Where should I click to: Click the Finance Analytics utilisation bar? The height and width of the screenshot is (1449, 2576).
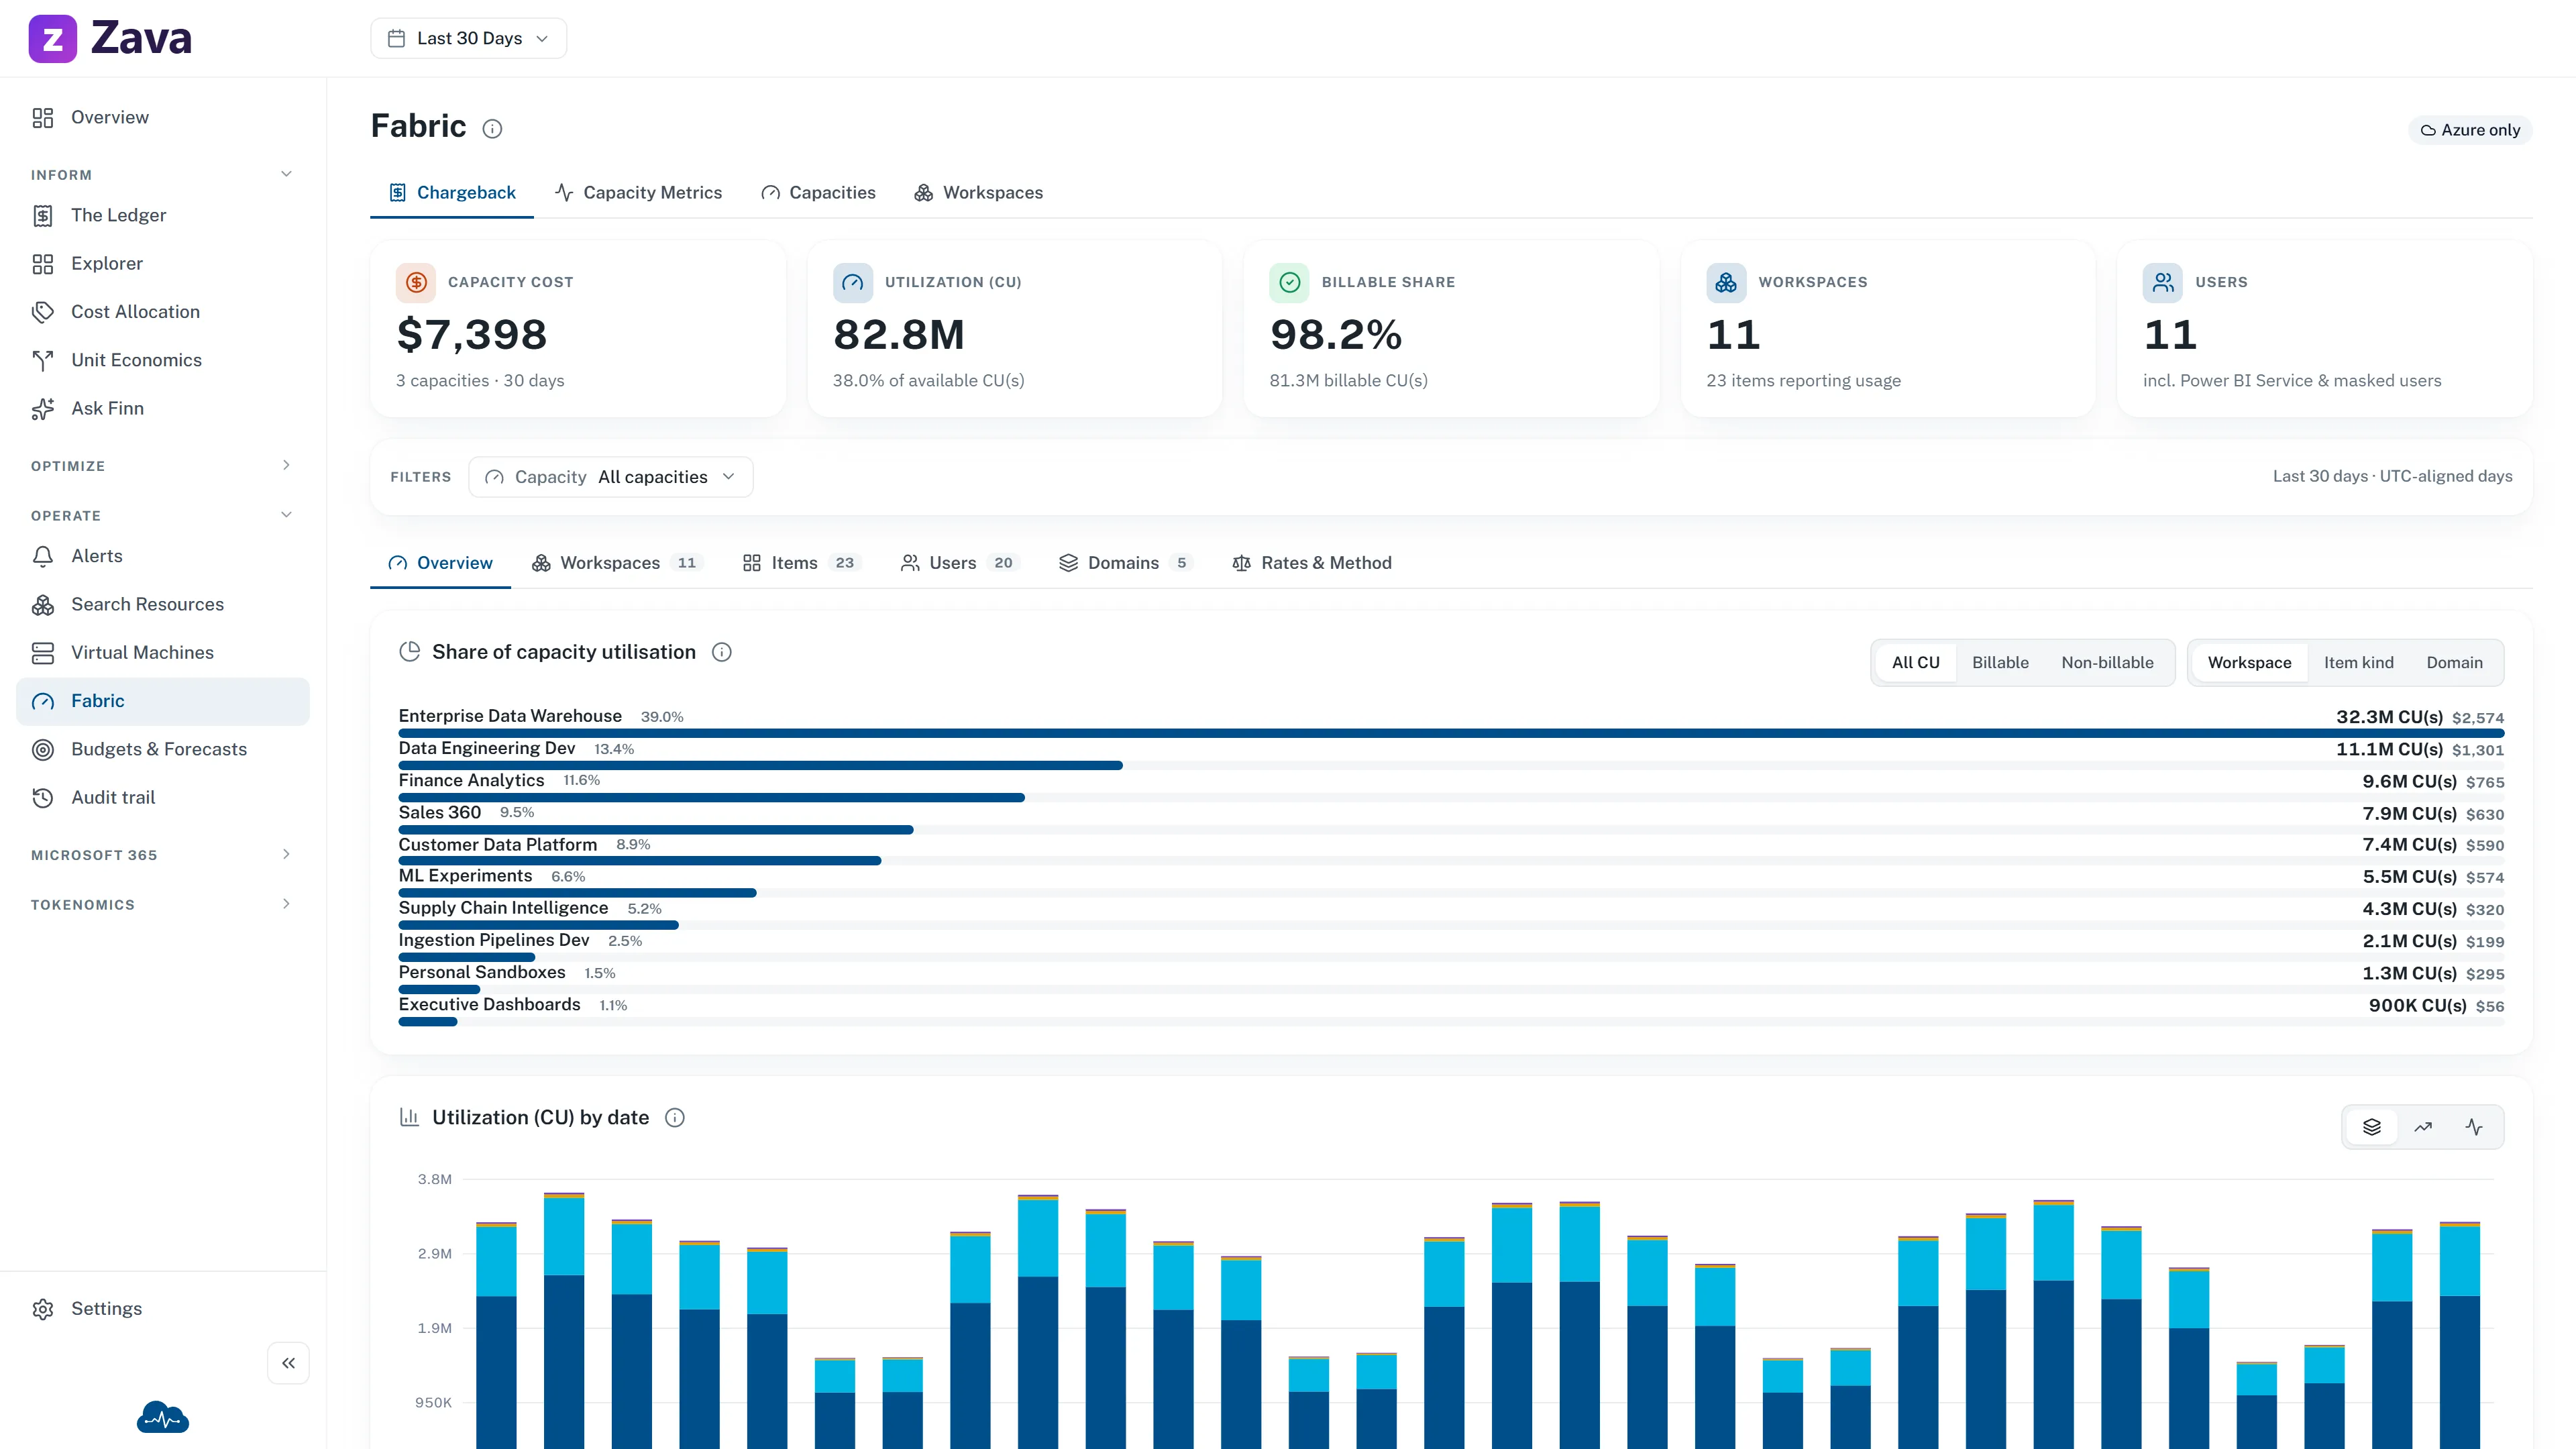click(711, 797)
